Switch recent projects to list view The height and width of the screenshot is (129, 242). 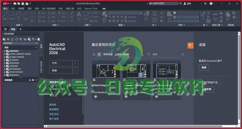pos(94,54)
